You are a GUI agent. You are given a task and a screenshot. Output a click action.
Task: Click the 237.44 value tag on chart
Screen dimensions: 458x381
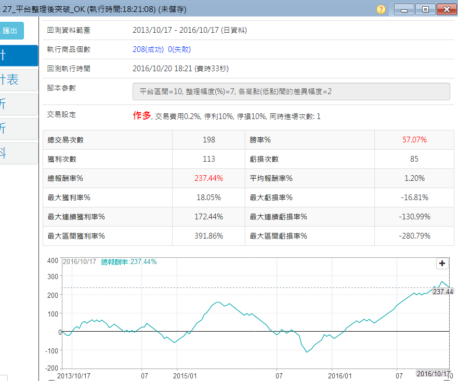pyautogui.click(x=443, y=292)
